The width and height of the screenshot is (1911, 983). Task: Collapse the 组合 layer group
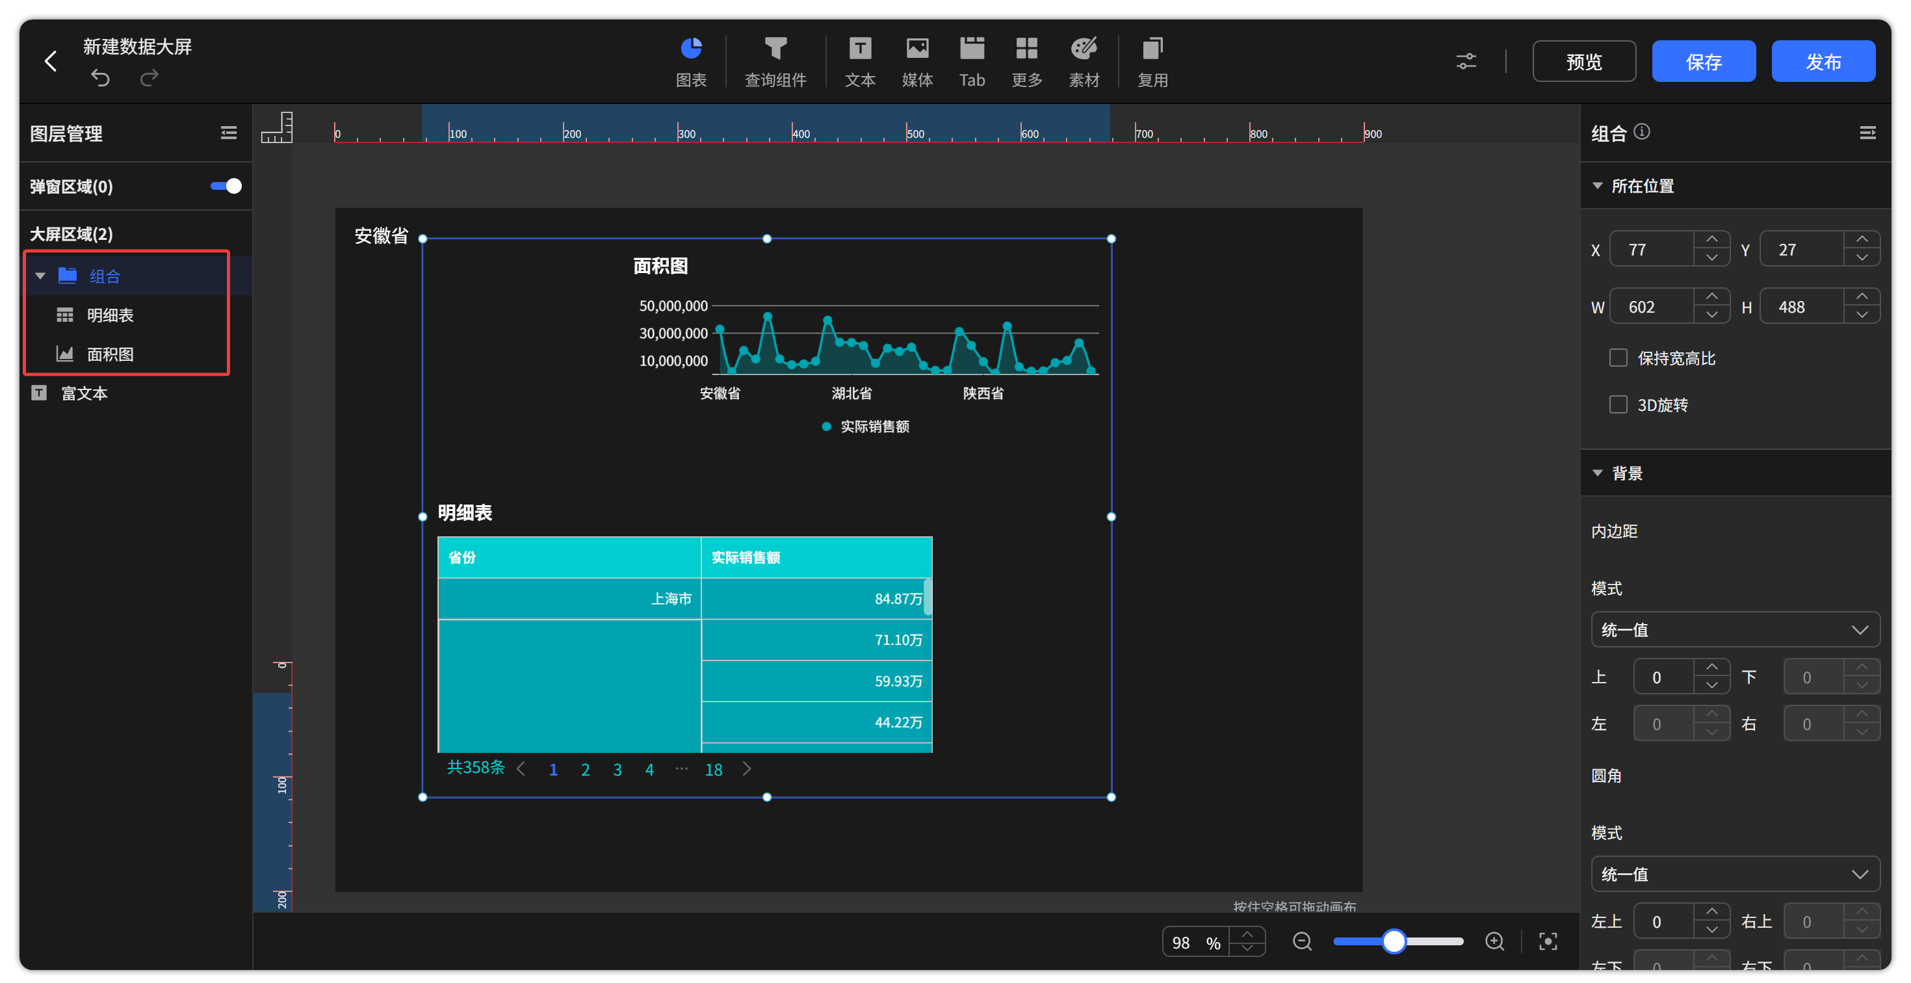(41, 276)
